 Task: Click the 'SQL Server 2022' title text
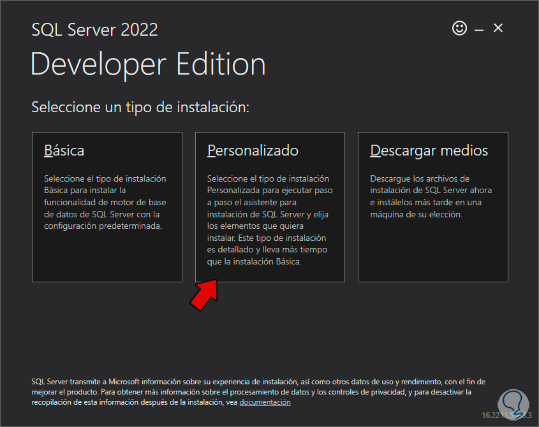pyautogui.click(x=94, y=29)
